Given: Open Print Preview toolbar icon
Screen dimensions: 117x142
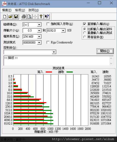Looking at the screenshot, I should [29, 17].
